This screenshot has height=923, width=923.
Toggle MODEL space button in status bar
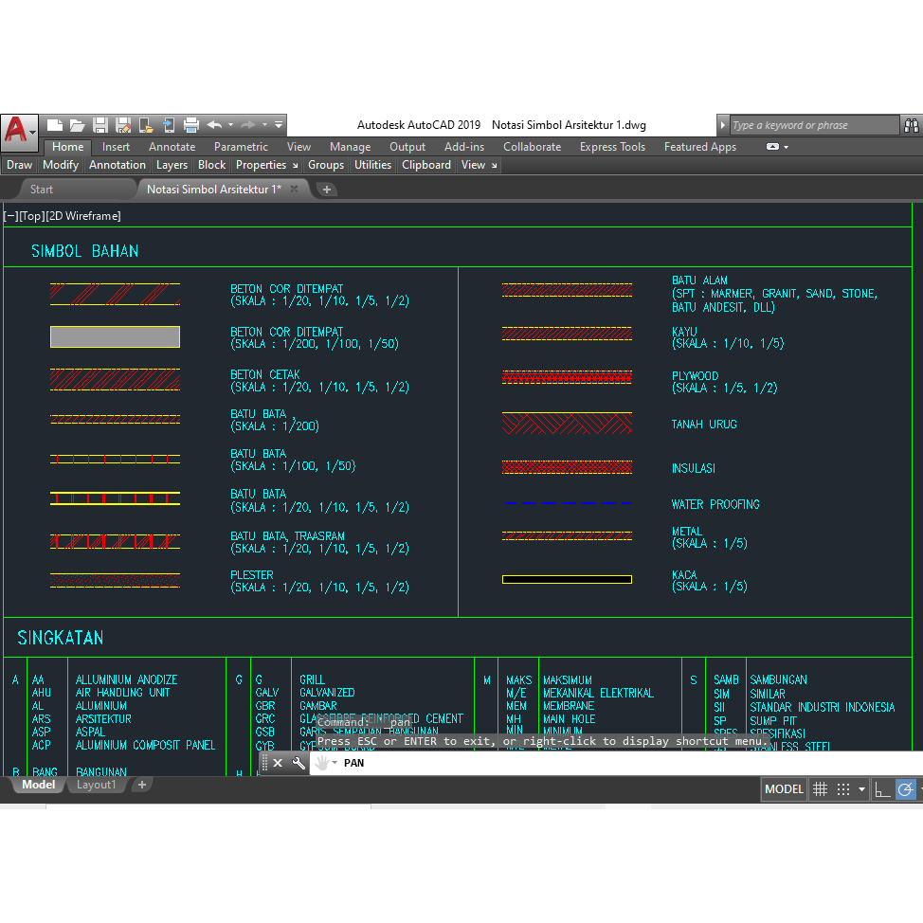[x=784, y=789]
